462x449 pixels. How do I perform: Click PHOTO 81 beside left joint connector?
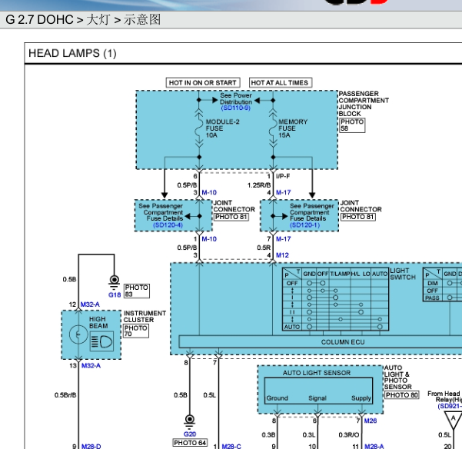(231, 217)
